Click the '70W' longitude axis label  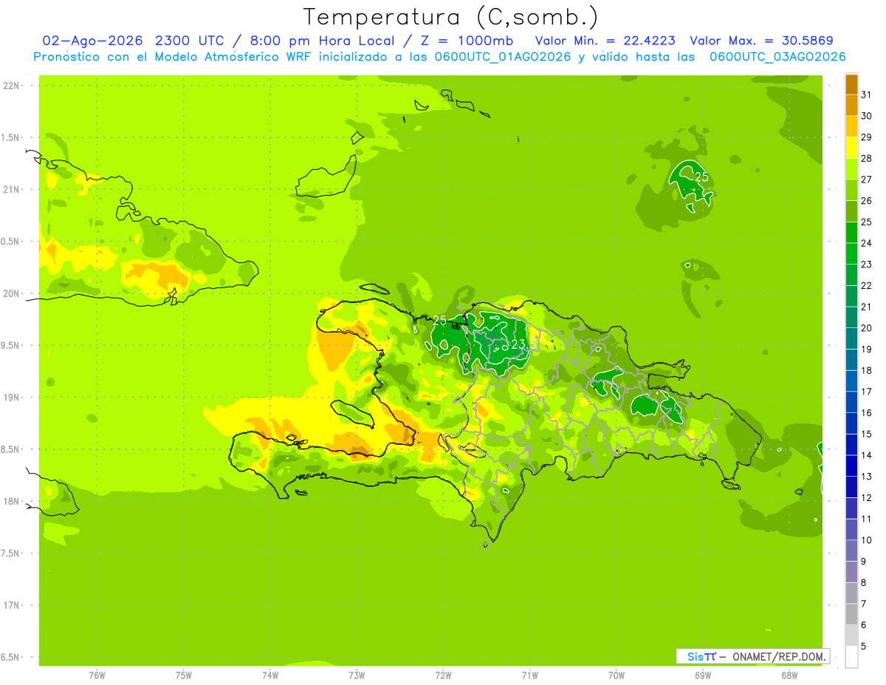617,675
